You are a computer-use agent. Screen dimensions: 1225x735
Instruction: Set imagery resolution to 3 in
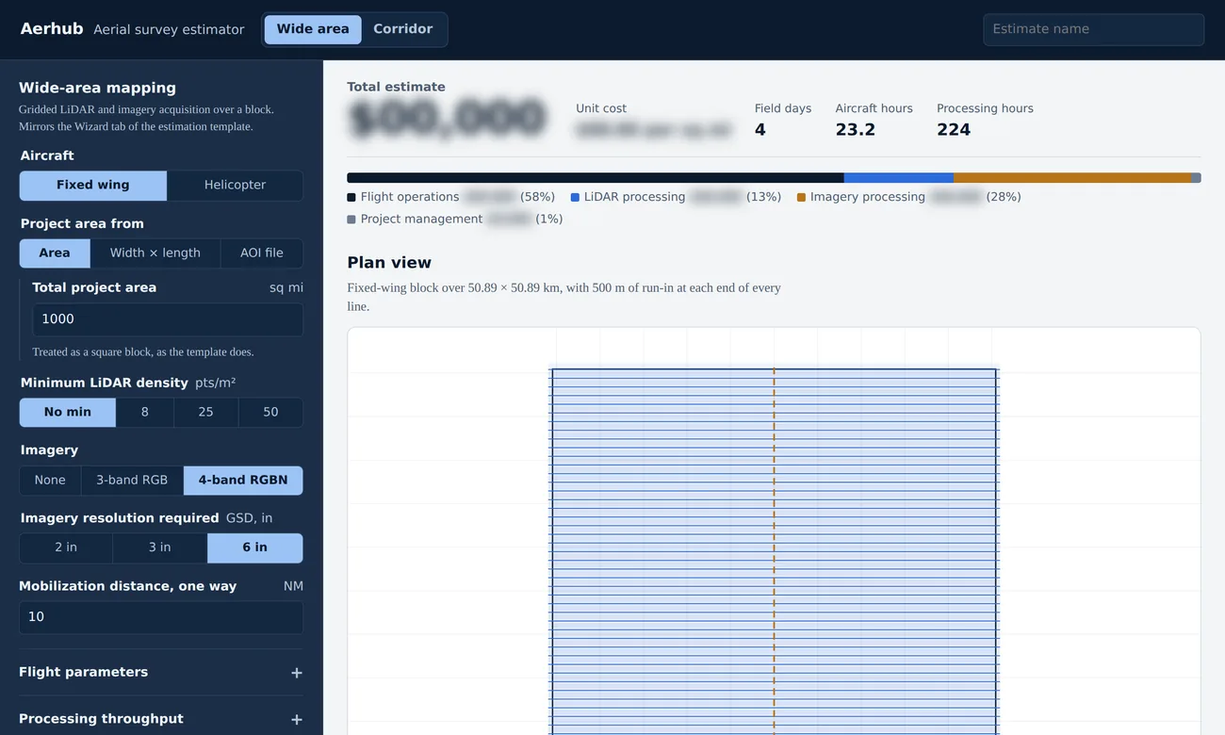click(160, 548)
